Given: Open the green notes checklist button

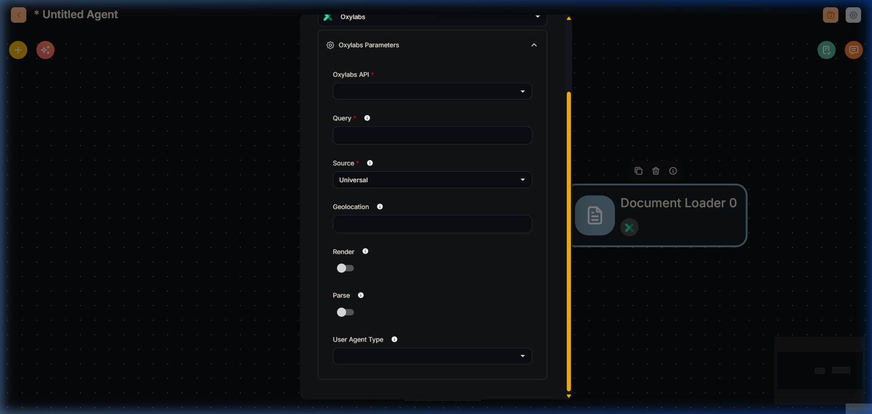Looking at the screenshot, I should point(827,50).
